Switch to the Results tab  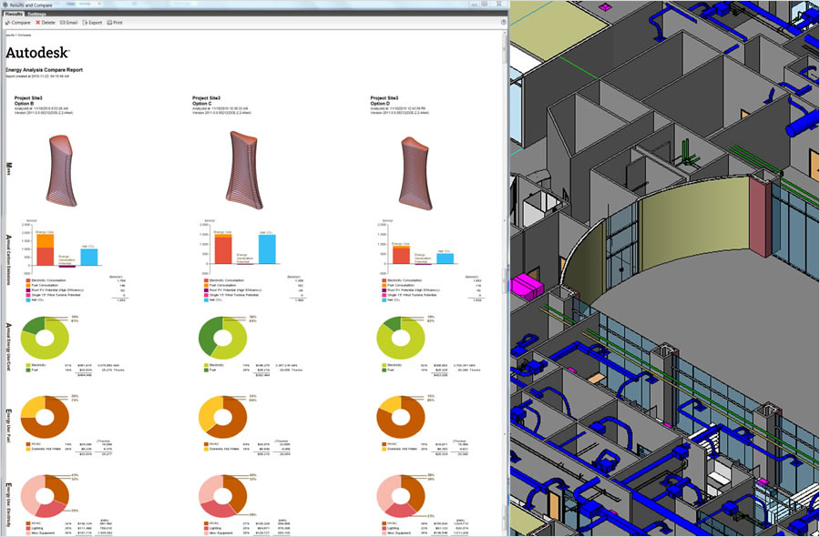coord(14,14)
